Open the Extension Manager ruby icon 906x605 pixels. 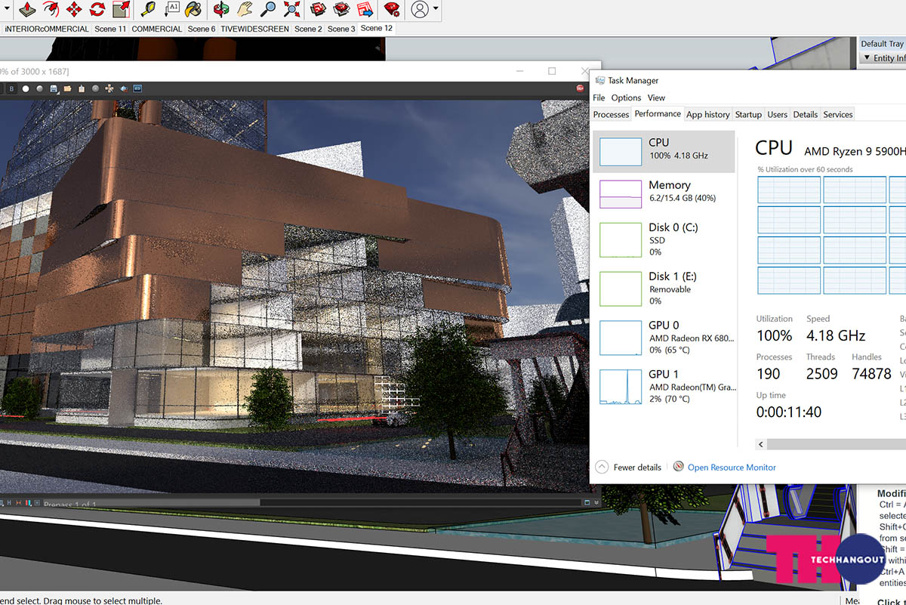pyautogui.click(x=392, y=10)
